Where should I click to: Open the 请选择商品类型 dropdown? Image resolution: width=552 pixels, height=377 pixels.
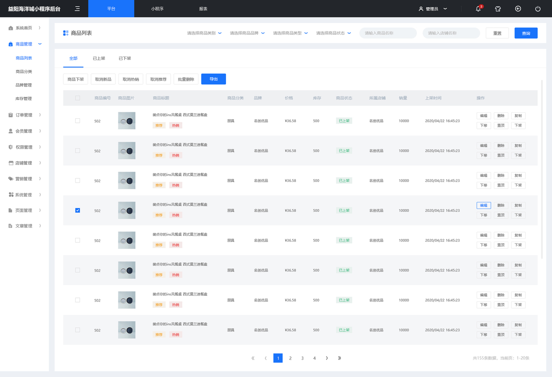coord(290,33)
